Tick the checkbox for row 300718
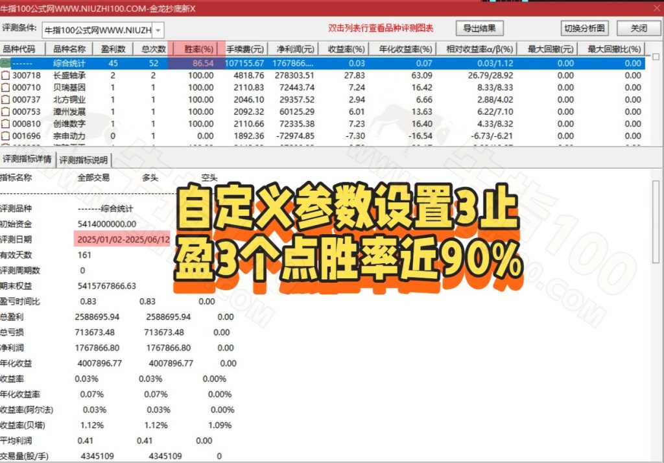 coord(5,76)
